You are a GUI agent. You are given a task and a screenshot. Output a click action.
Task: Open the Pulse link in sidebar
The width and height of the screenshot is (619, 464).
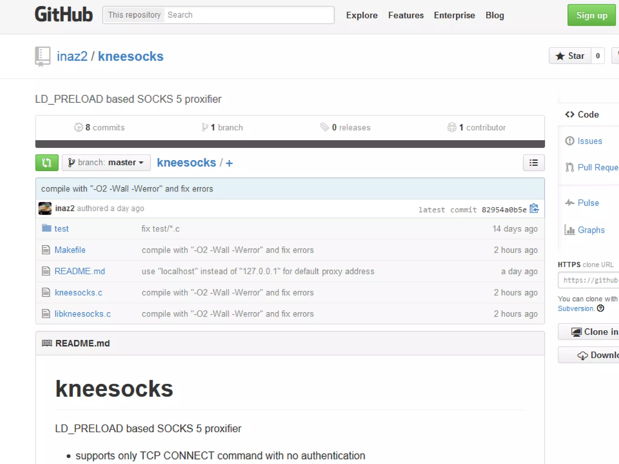[x=588, y=203]
